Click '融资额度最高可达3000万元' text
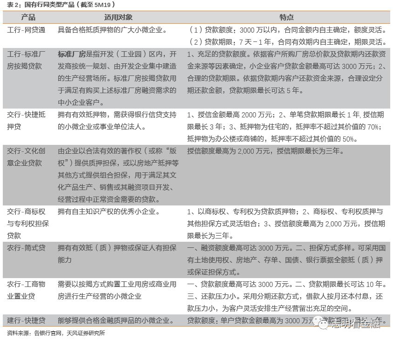Screen dimensions: 393x341 (x=245, y=248)
